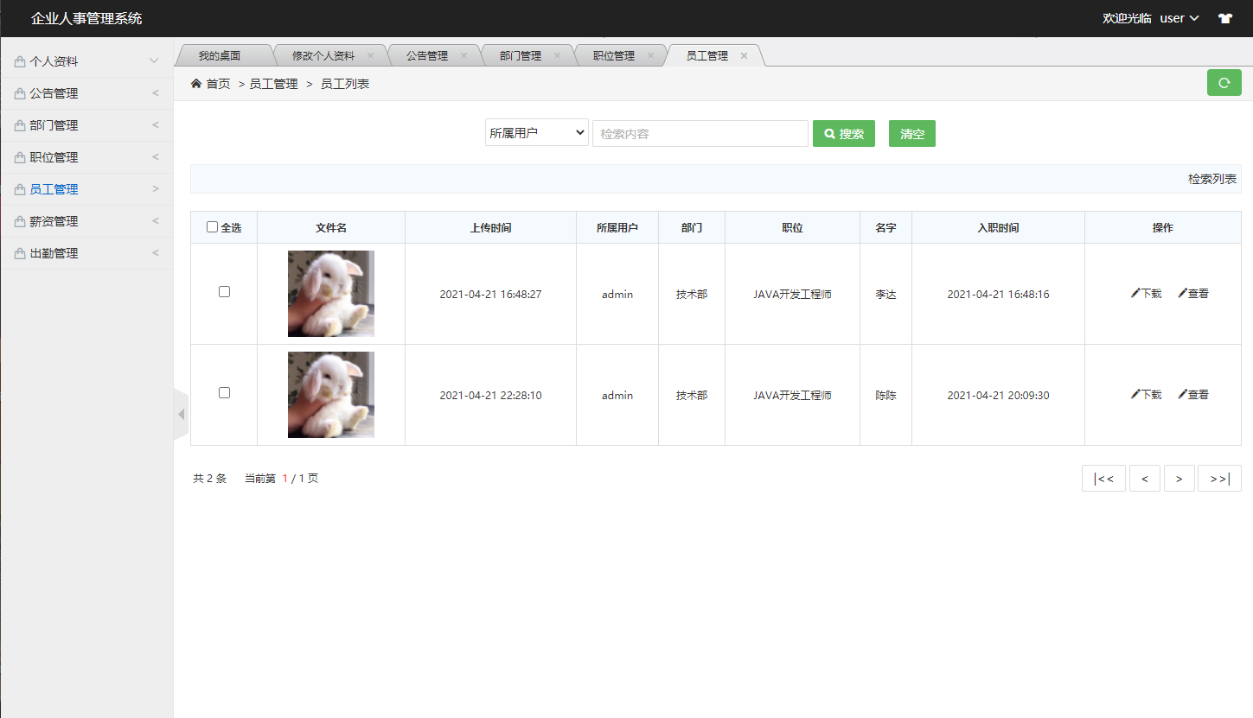Click the rabbit thumbnail in 李达's row
The image size is (1253, 718).
(x=331, y=294)
